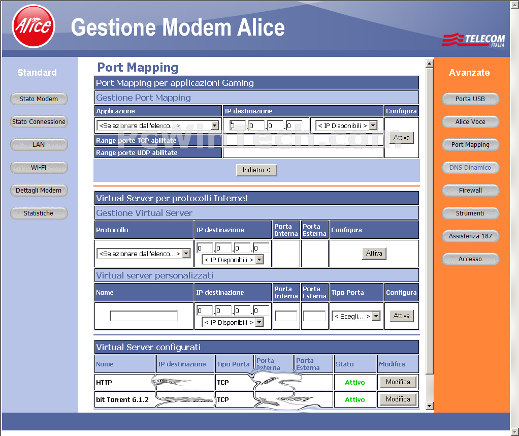Focus first IP octet in Gestione Virtual Server
The width and height of the screenshot is (519, 436).
[x=205, y=248]
